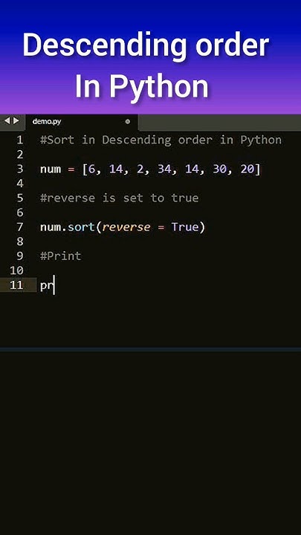
Task: Click the right tab navigation arrow
Action: click(16, 121)
